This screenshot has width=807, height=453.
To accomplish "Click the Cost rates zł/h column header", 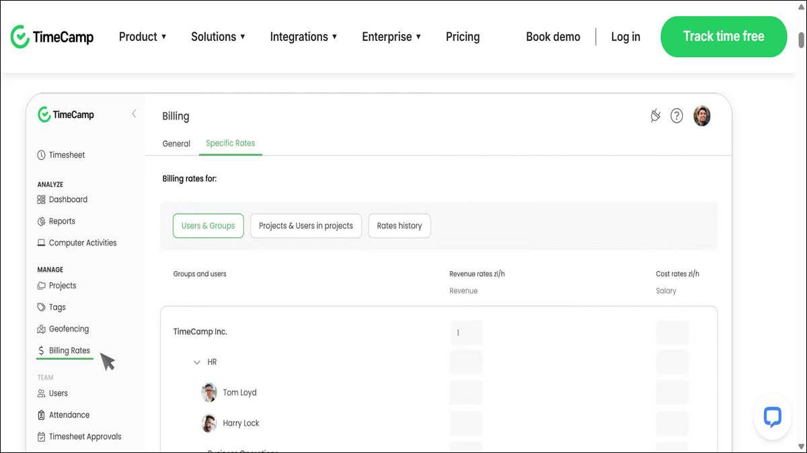I will pyautogui.click(x=678, y=274).
